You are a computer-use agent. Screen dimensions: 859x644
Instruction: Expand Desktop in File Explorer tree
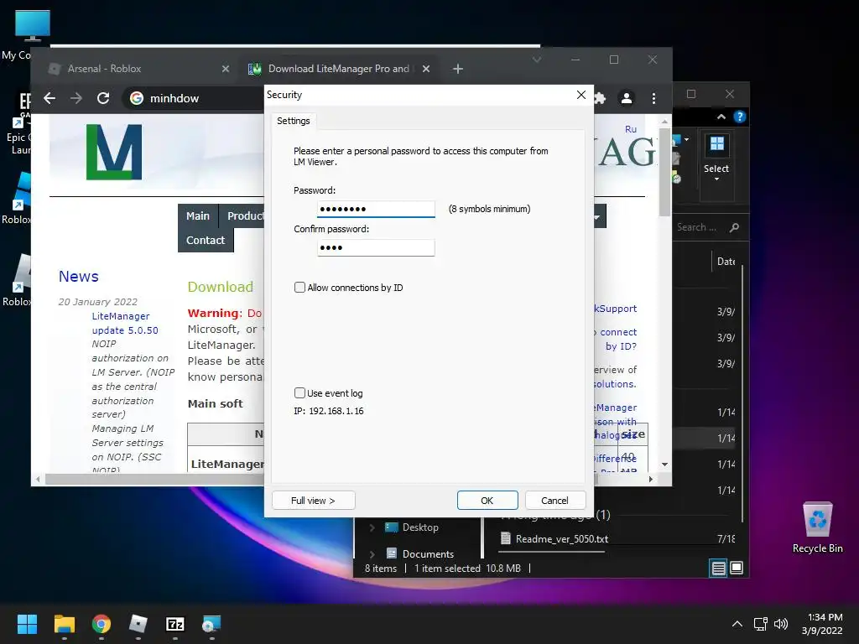(x=372, y=528)
